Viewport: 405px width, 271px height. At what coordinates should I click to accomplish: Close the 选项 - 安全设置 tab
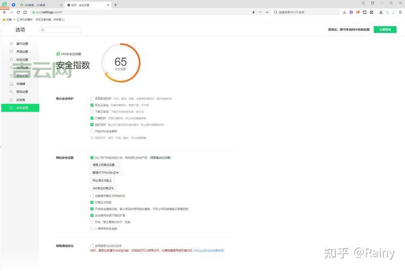108,5
